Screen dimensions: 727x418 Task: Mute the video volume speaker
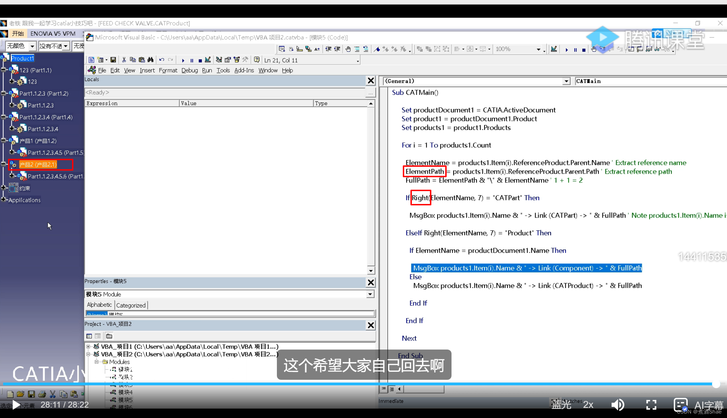click(x=618, y=405)
